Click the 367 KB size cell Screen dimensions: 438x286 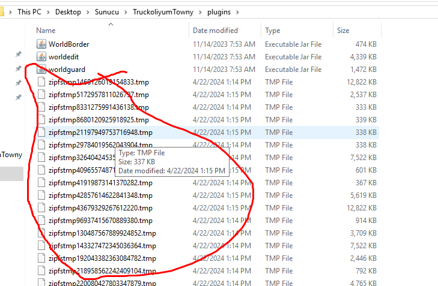click(366, 183)
